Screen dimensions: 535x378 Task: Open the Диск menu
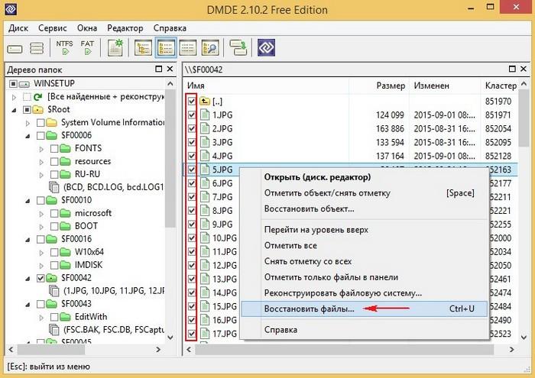(x=18, y=28)
